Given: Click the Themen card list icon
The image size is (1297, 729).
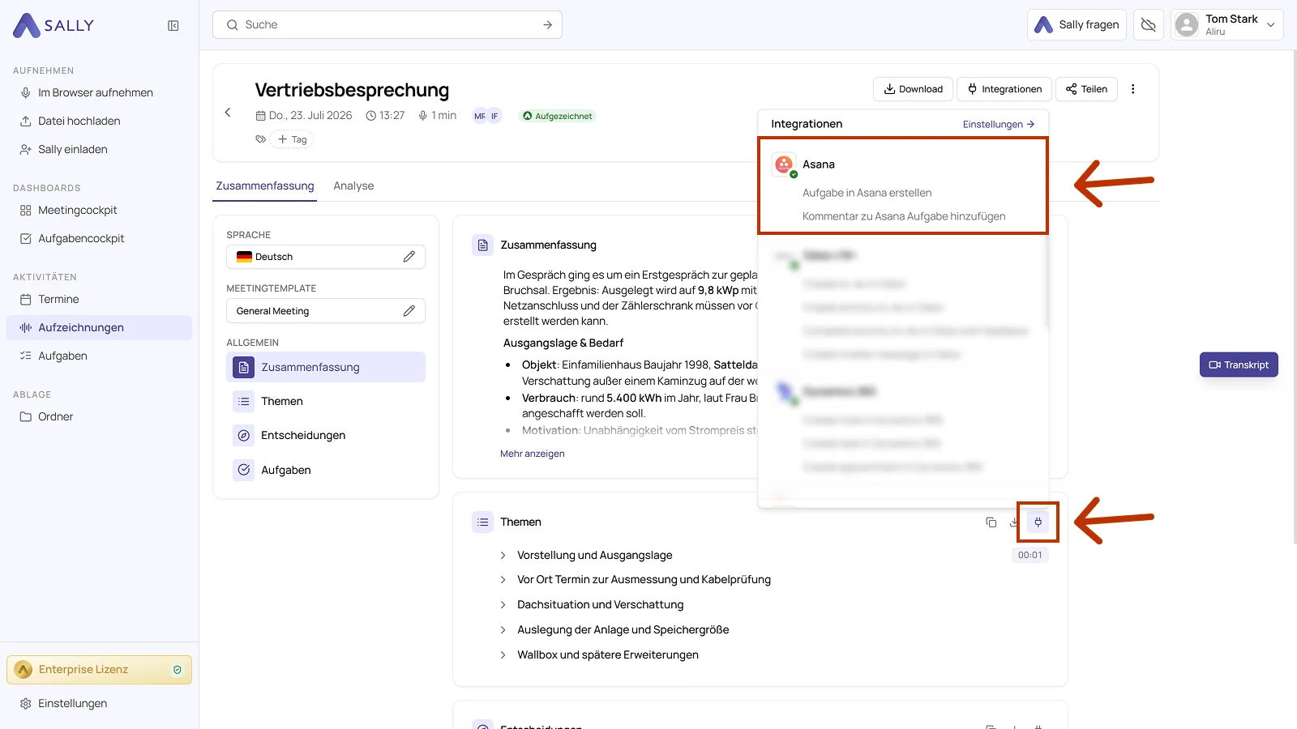Looking at the screenshot, I should pos(483,522).
